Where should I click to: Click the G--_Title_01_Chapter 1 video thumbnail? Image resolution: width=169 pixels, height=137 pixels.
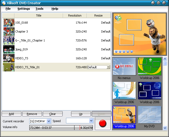(9, 40)
